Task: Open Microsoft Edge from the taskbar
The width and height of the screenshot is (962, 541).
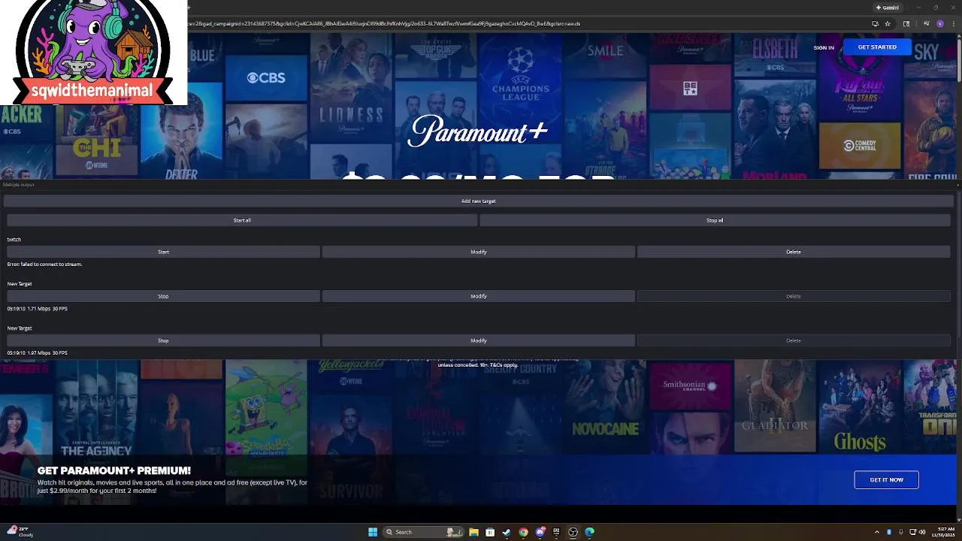Action: (x=589, y=532)
